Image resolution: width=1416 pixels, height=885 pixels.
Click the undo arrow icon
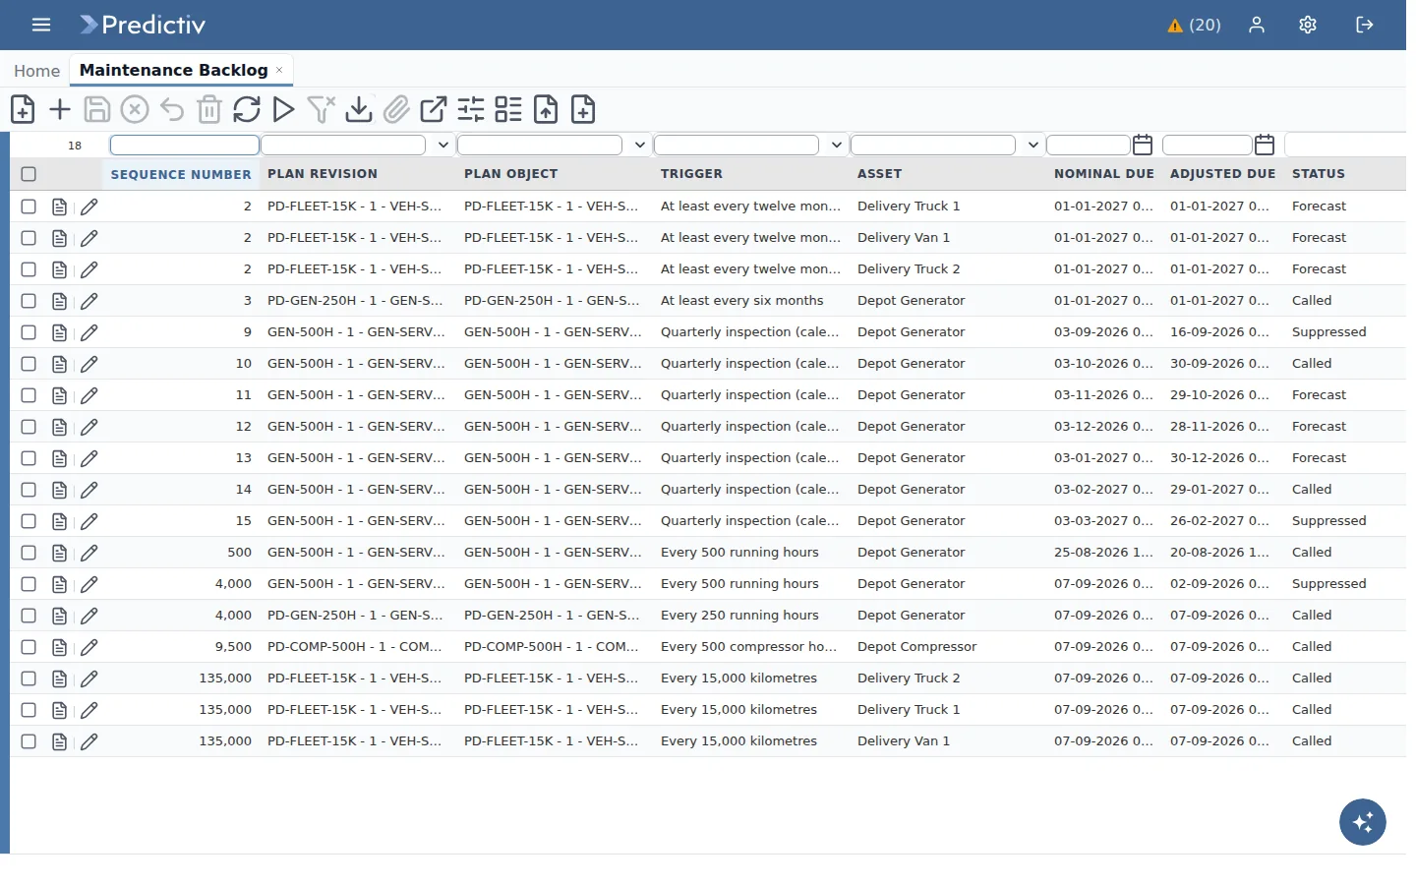tap(172, 109)
